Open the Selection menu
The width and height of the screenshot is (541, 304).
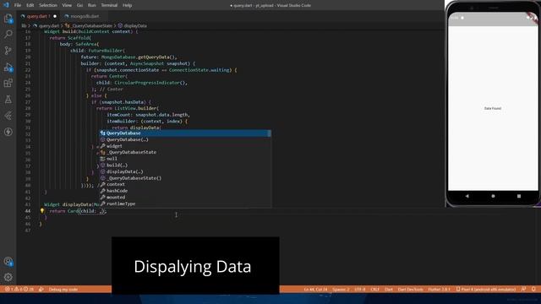pyautogui.click(x=48, y=5)
